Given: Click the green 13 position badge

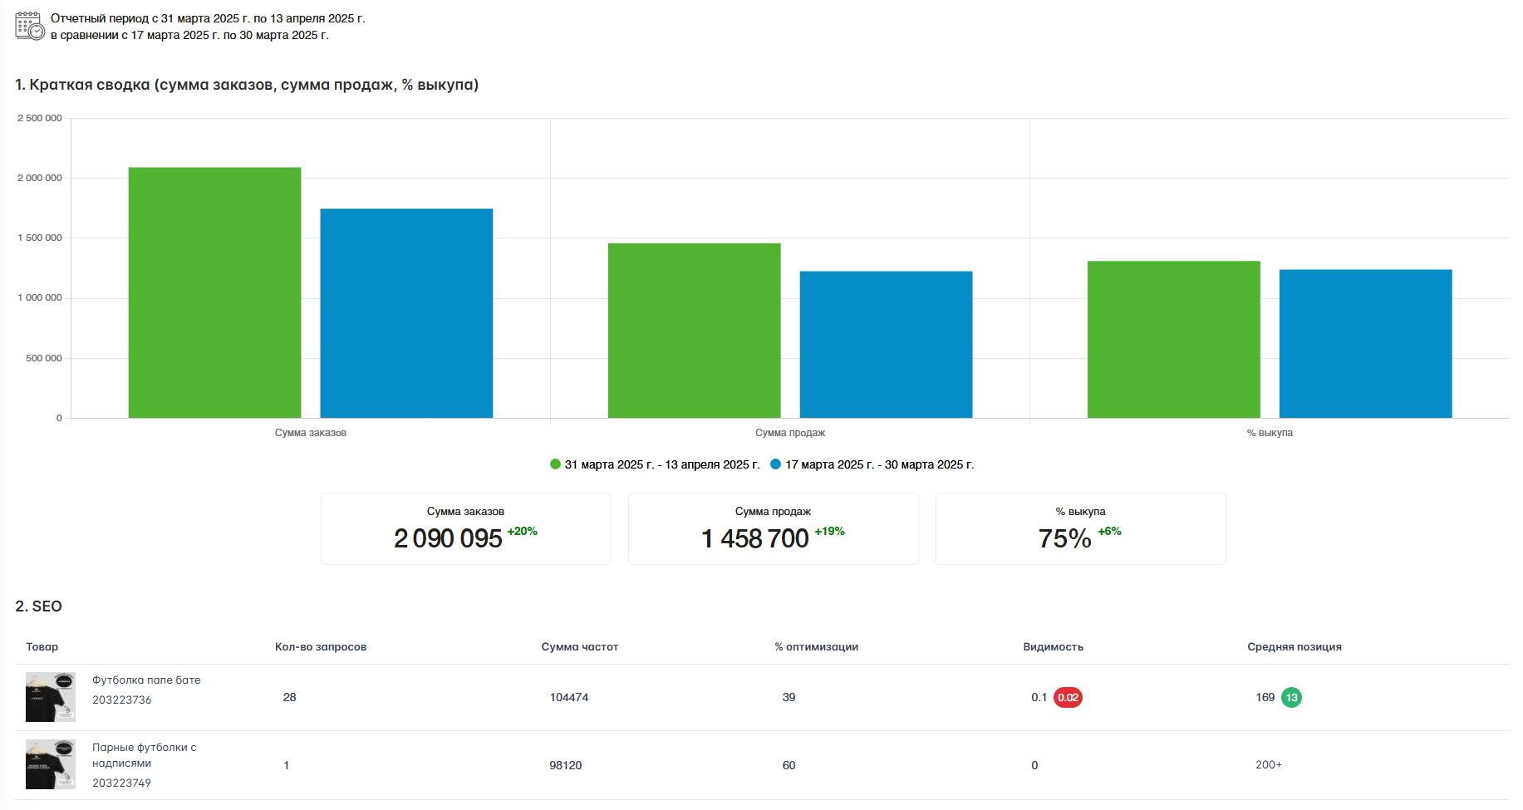Looking at the screenshot, I should pos(1291,697).
